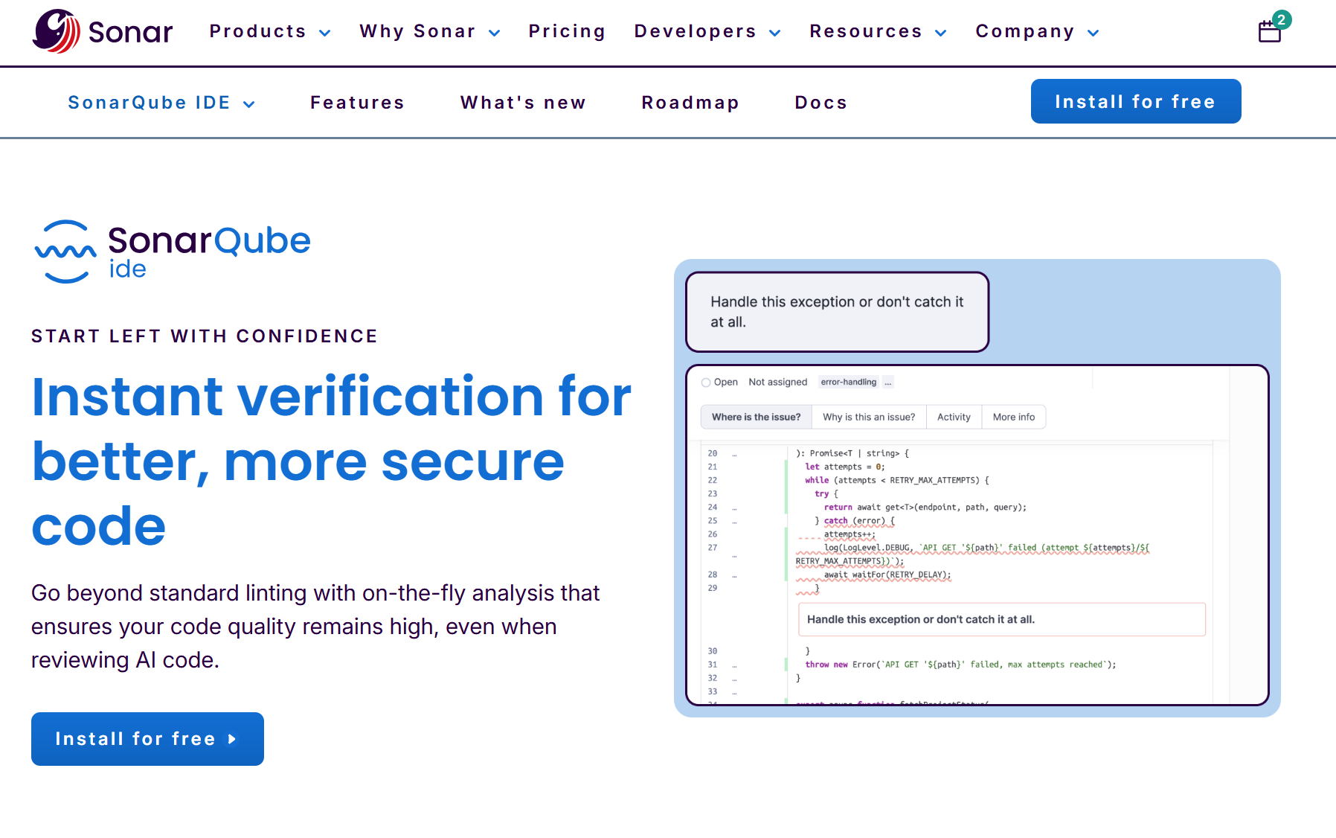Screen dimensions: 1336x838
Task: Expand the Products menu
Action: 270,31
